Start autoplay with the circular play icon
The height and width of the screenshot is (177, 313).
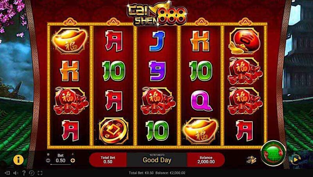[x=296, y=159]
